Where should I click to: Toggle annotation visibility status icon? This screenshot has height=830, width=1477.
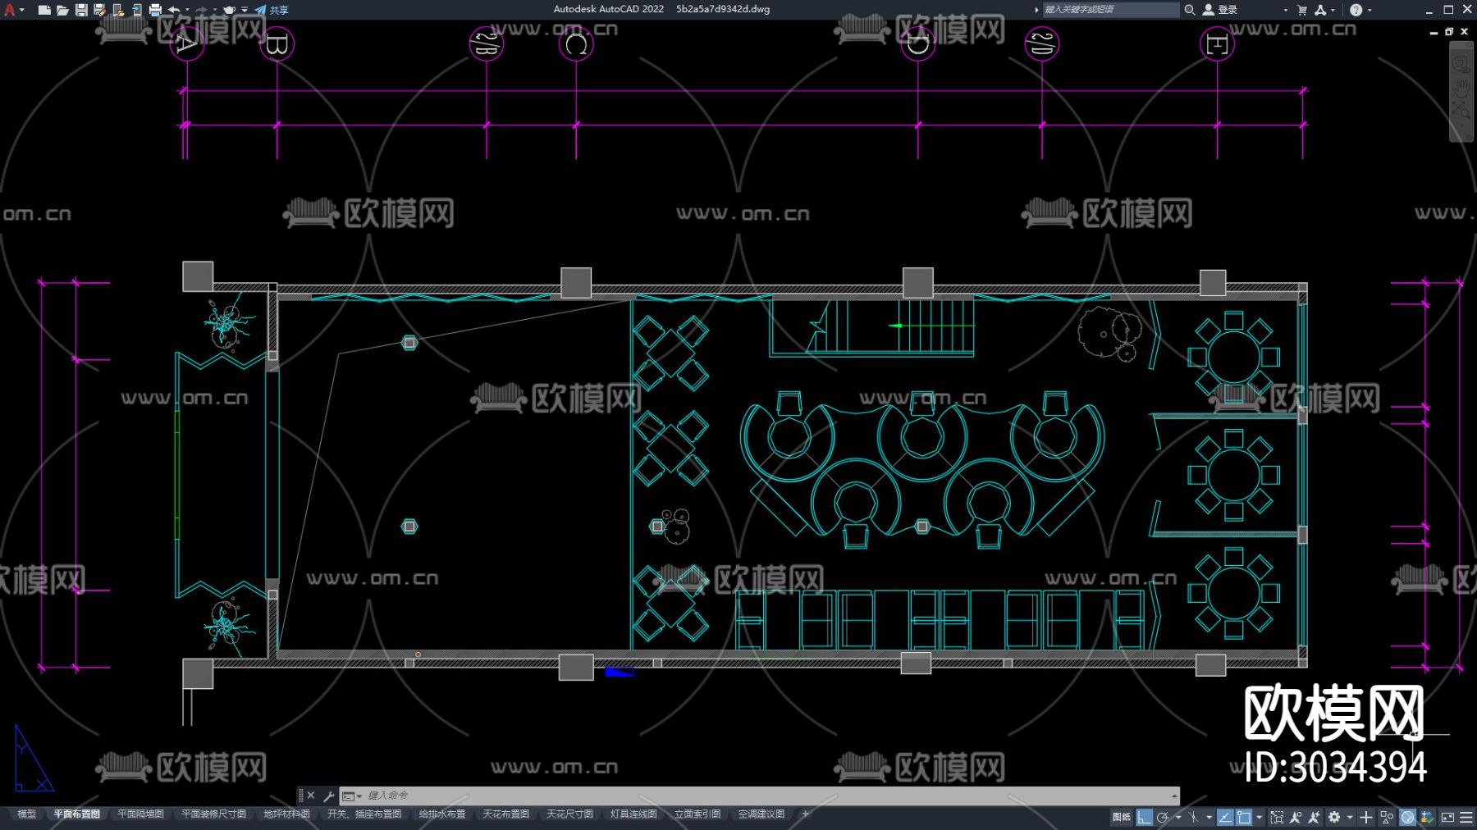pos(1296,817)
